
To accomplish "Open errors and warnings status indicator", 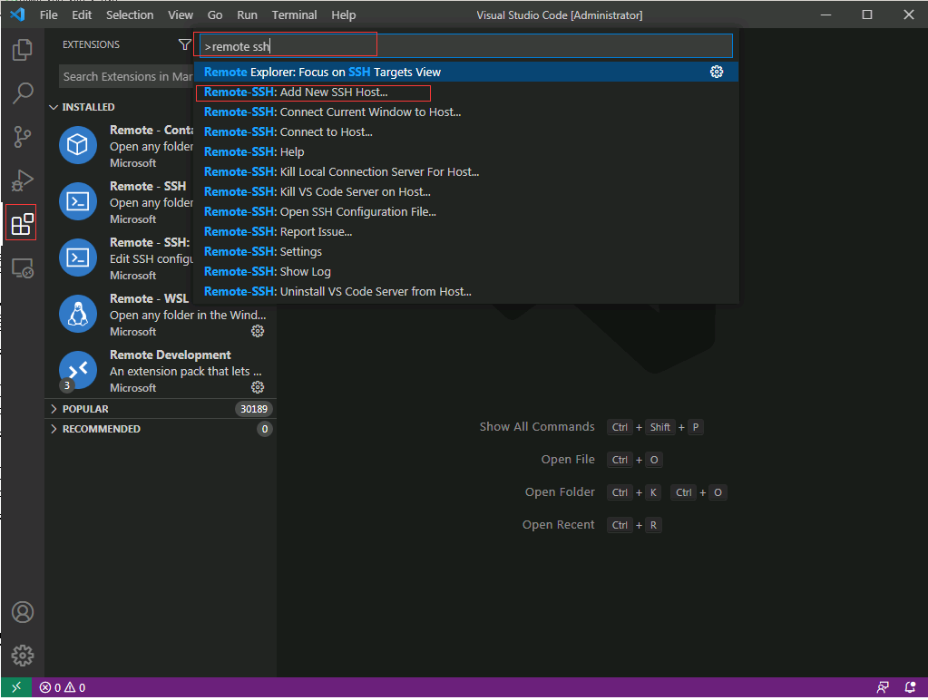I will [63, 687].
